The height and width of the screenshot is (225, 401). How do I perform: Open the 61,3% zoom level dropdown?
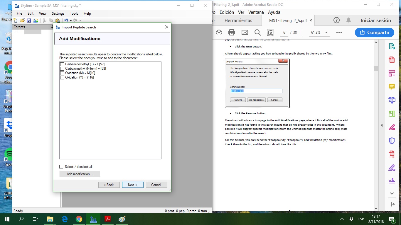pyautogui.click(x=326, y=33)
